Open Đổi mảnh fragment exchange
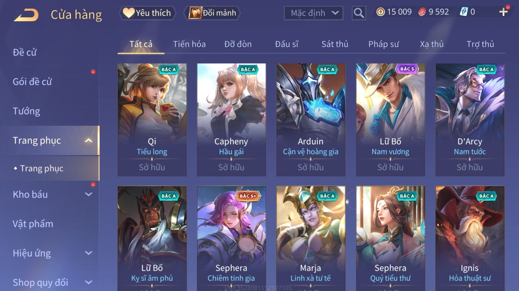This screenshot has width=519, height=291. tap(212, 13)
